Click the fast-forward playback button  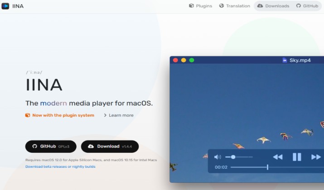316,157
